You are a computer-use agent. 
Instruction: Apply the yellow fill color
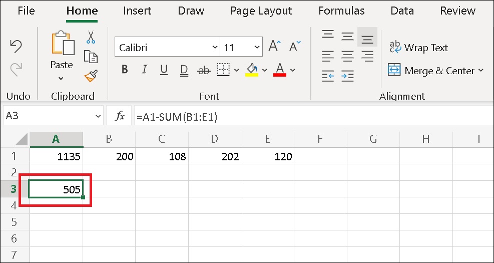252,70
